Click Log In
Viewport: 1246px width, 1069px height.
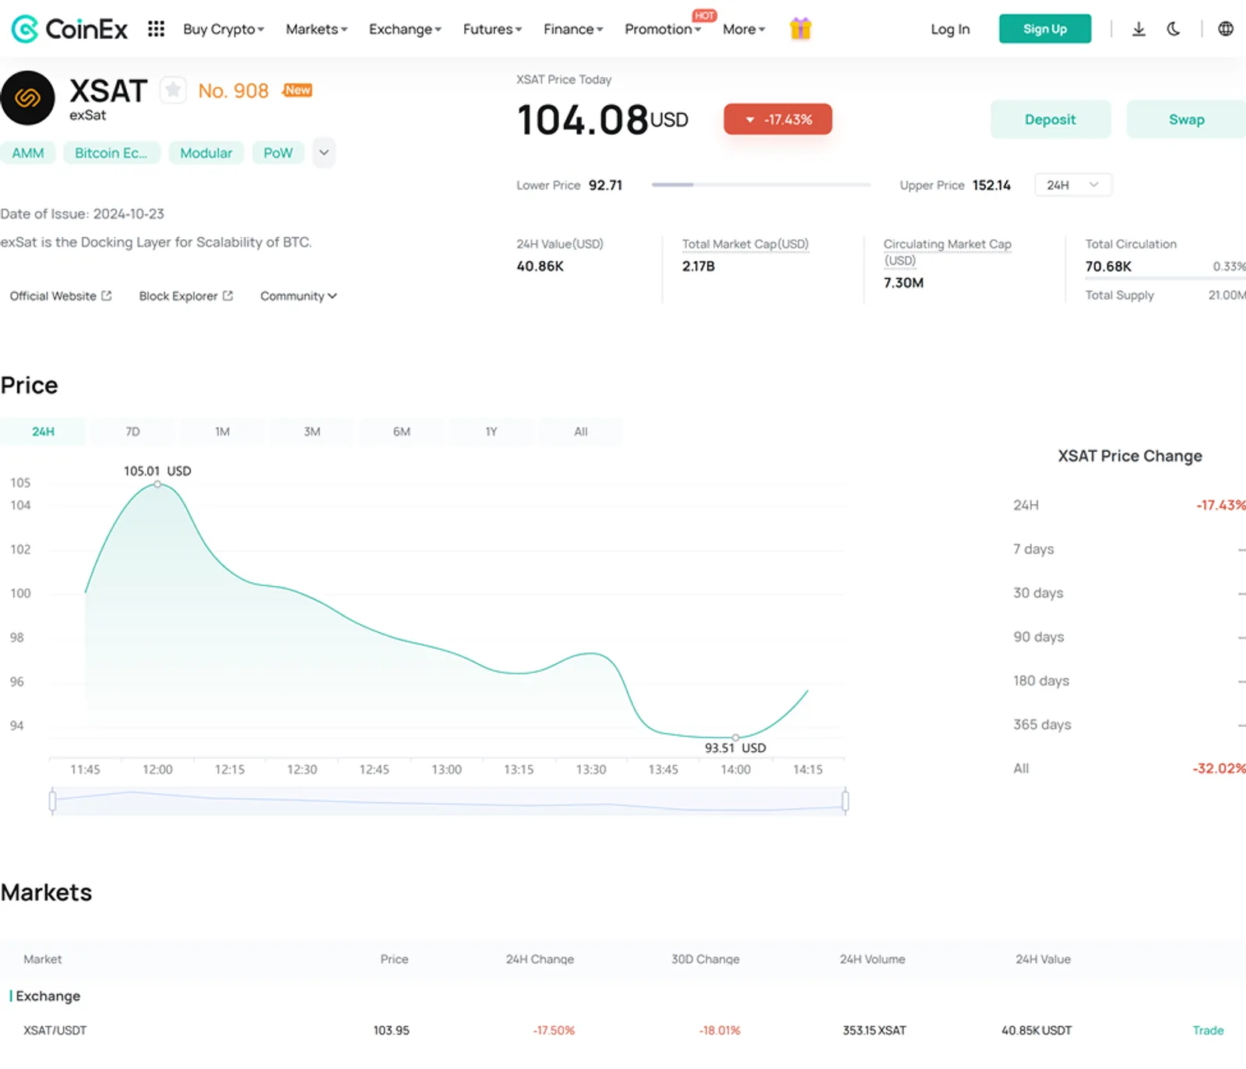[950, 29]
